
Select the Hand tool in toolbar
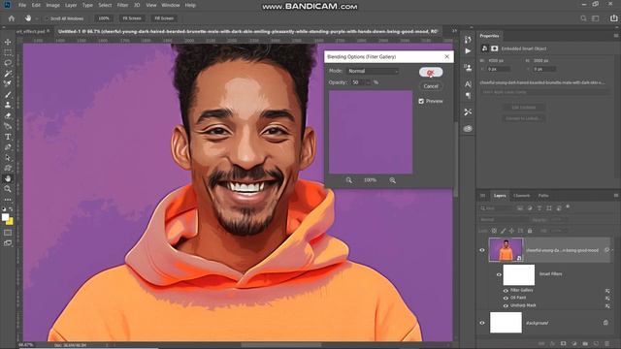click(x=8, y=178)
